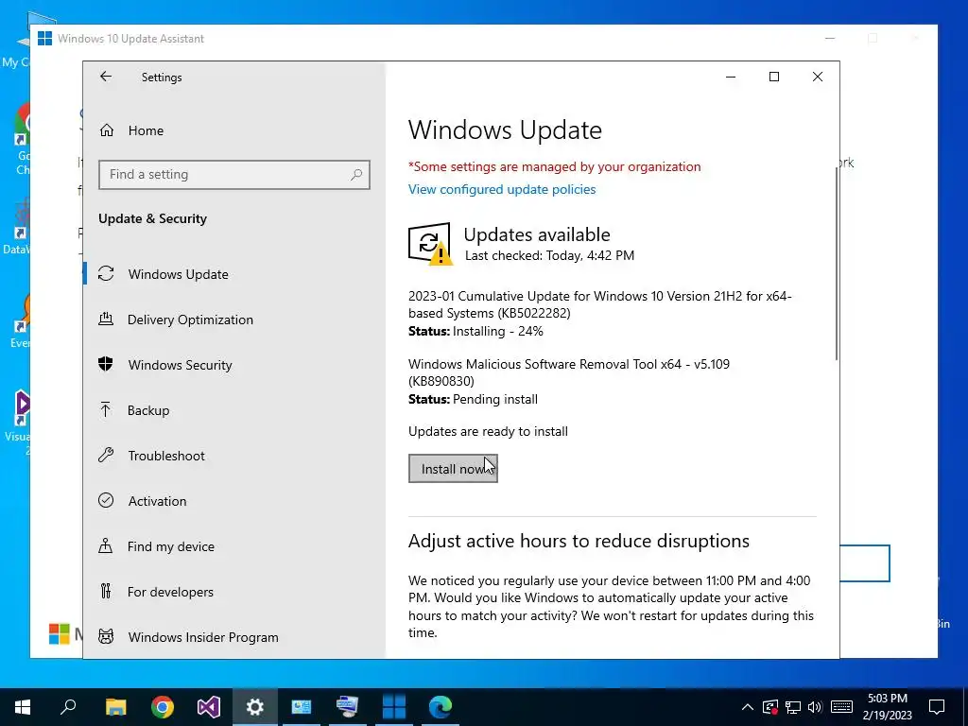The image size is (968, 726).
Task: Click the Updates available warning icon
Action: (430, 244)
